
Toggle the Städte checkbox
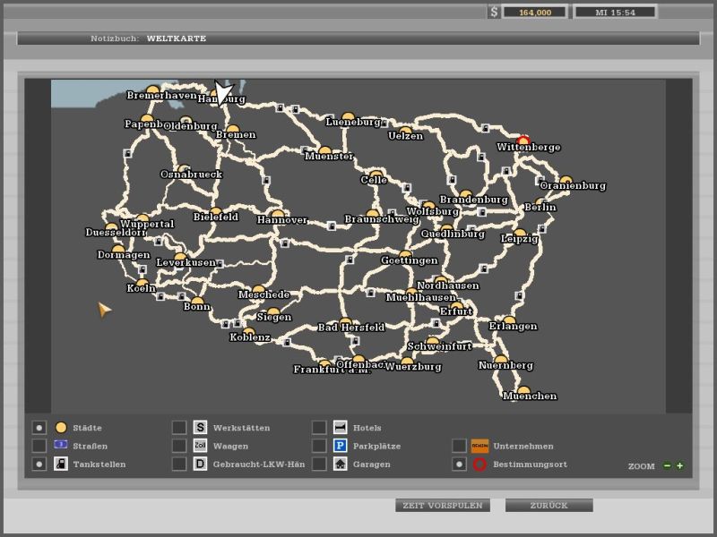tap(39, 428)
